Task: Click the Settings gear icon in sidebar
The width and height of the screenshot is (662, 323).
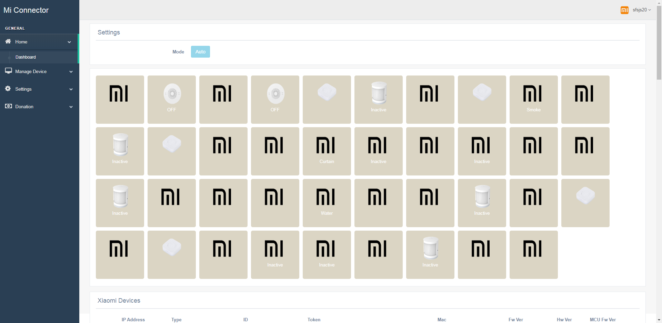Action: 8,89
